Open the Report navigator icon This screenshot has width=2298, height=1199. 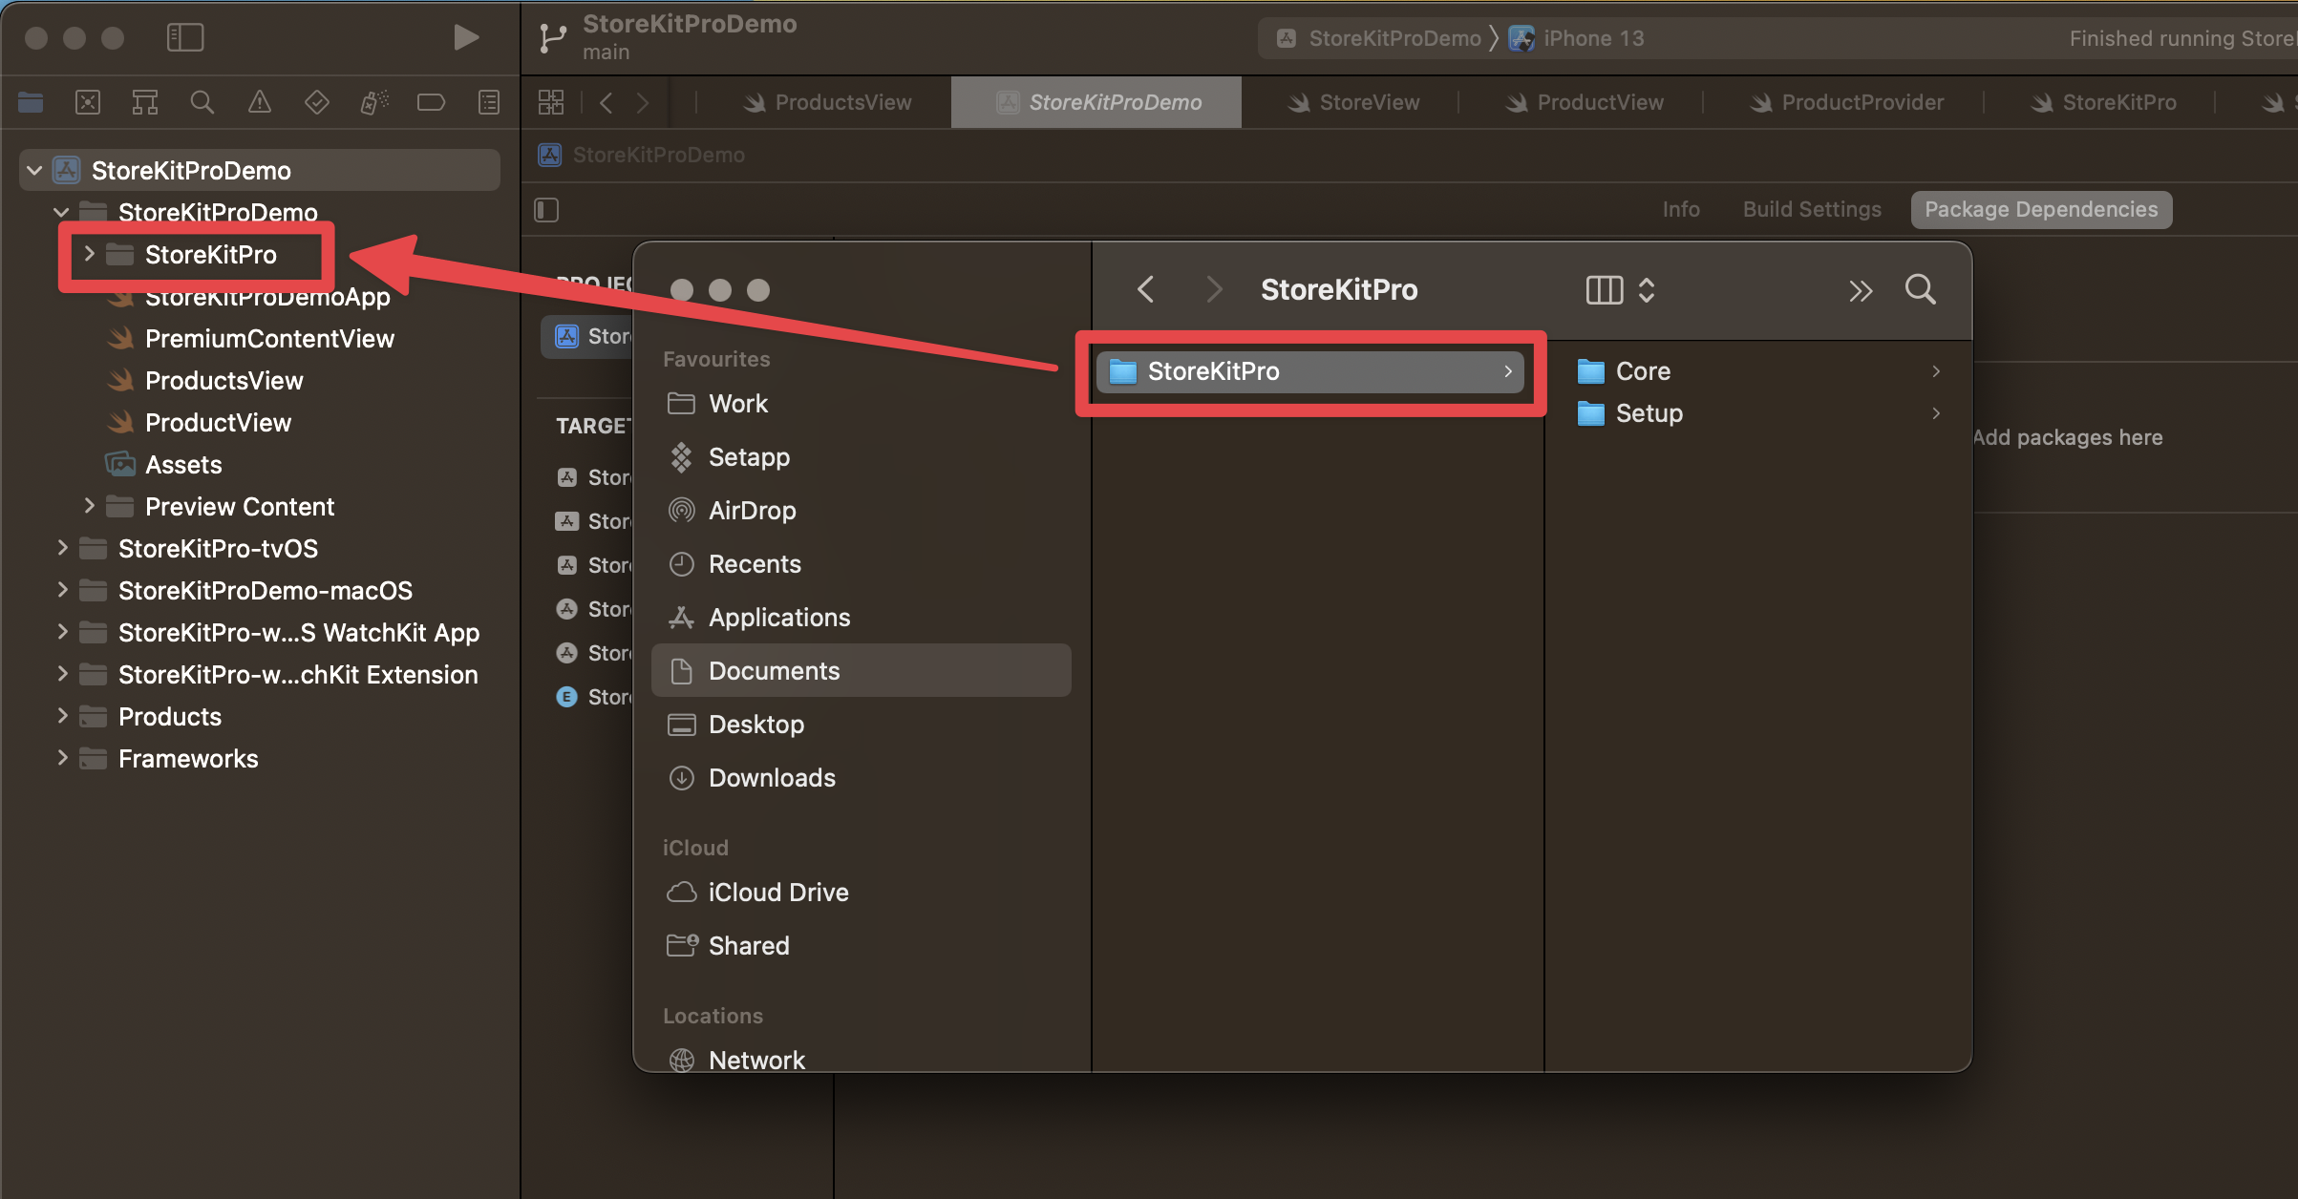pos(489,102)
